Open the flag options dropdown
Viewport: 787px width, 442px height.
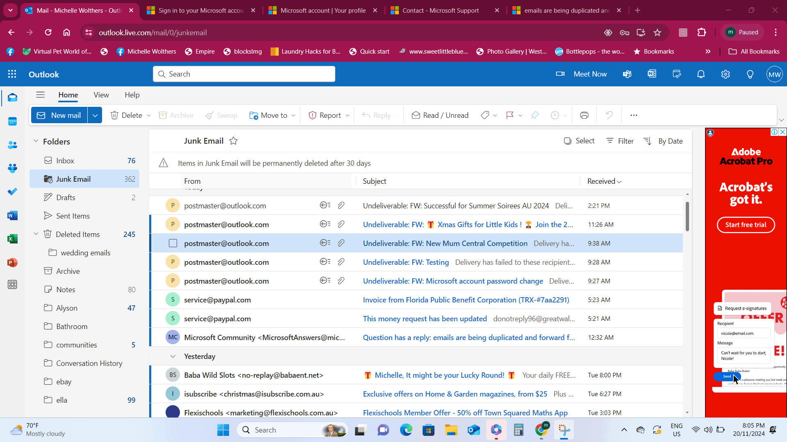click(520, 116)
